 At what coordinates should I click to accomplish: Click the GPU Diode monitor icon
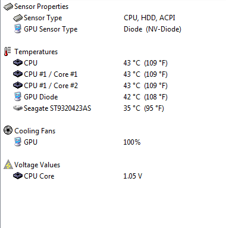point(18,97)
